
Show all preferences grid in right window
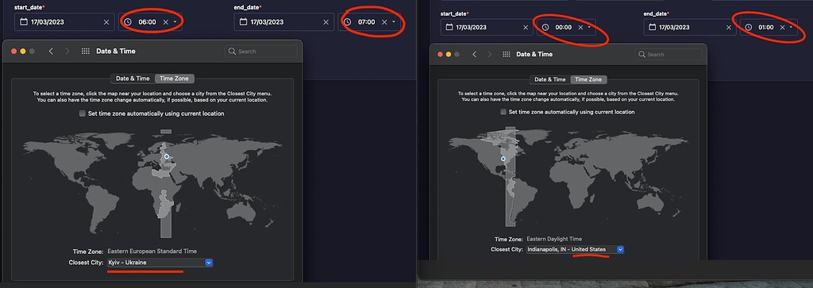(507, 55)
